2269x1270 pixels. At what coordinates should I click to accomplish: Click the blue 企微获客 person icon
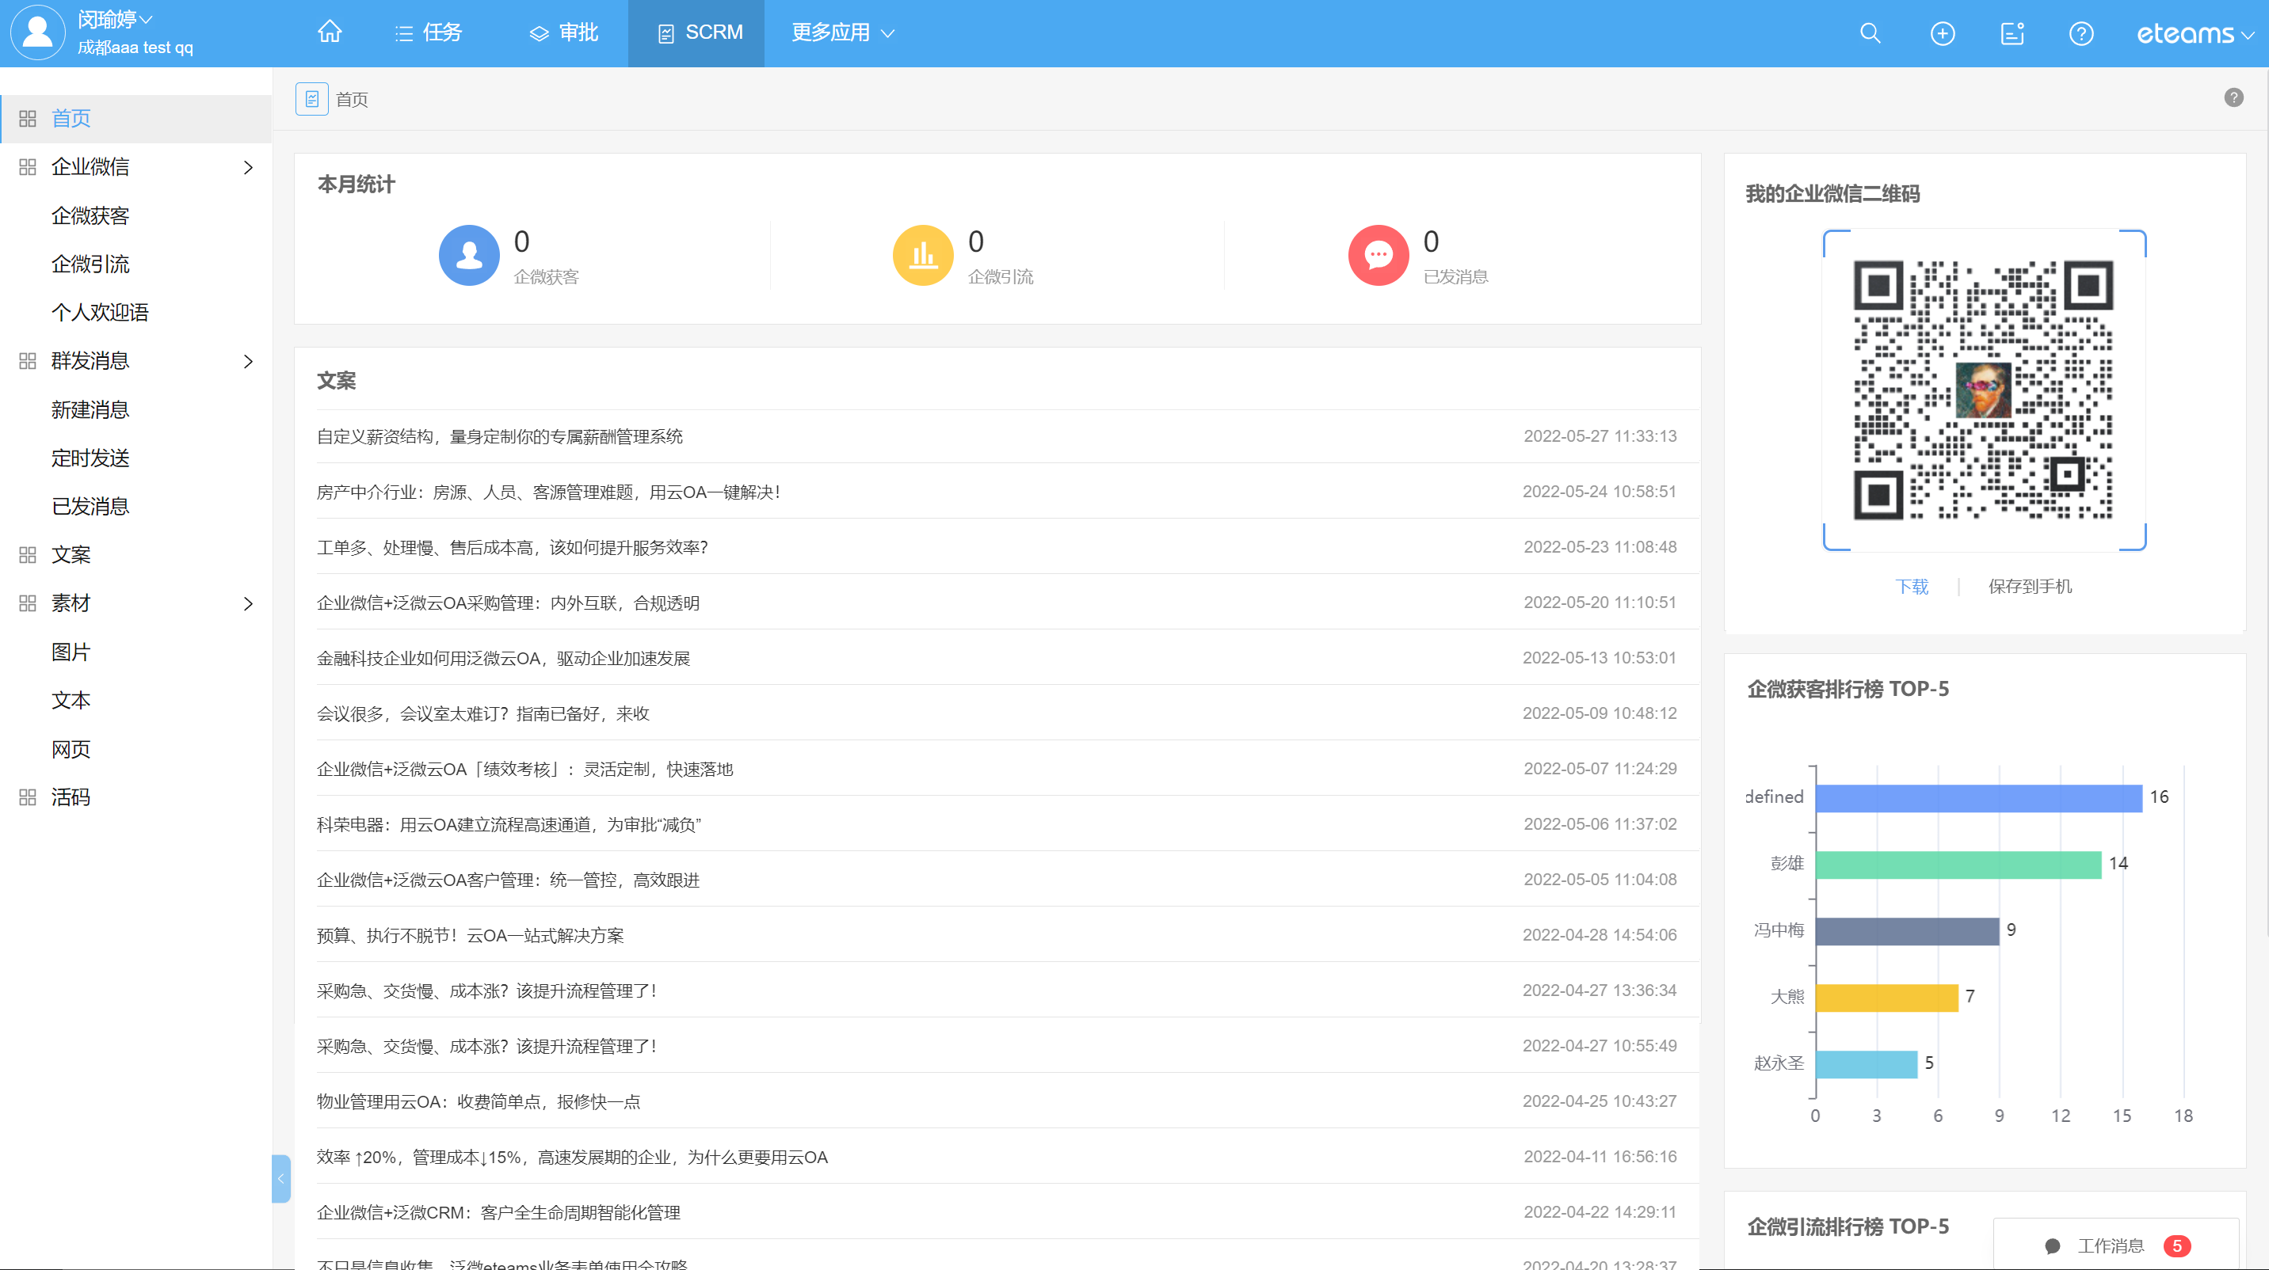coord(468,255)
